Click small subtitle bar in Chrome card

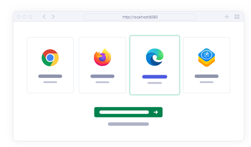(x=50, y=82)
